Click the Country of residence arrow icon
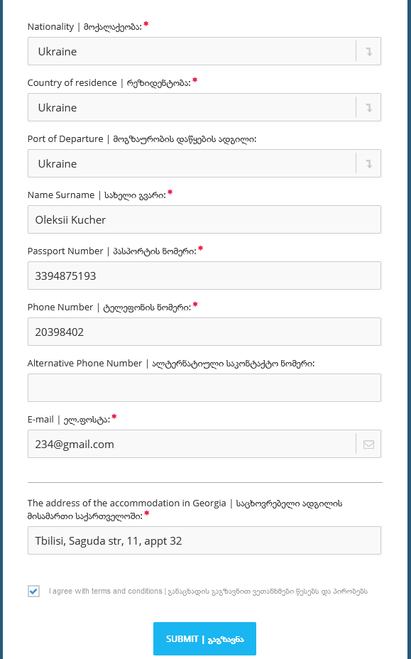This screenshot has width=411, height=659. (368, 108)
